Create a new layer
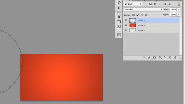 (x=170, y=57)
